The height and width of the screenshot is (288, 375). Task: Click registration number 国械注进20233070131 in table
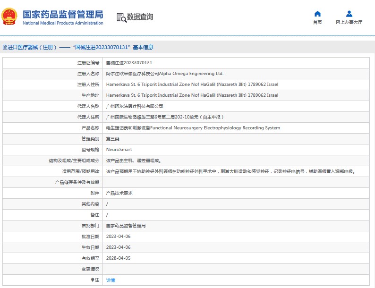coord(128,63)
